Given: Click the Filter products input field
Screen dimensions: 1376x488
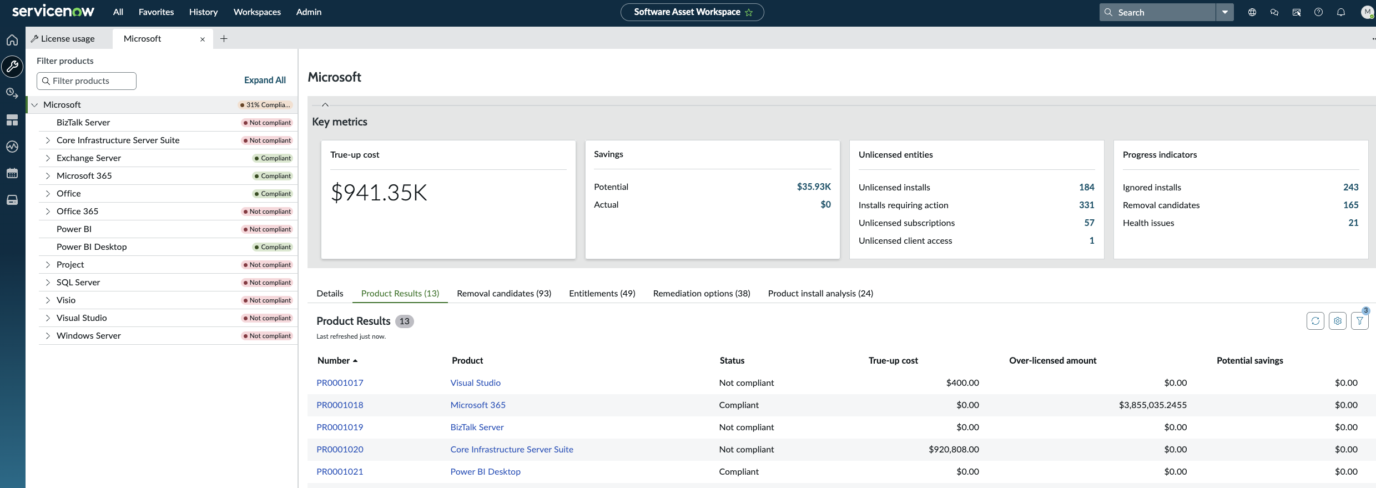Looking at the screenshot, I should (87, 81).
